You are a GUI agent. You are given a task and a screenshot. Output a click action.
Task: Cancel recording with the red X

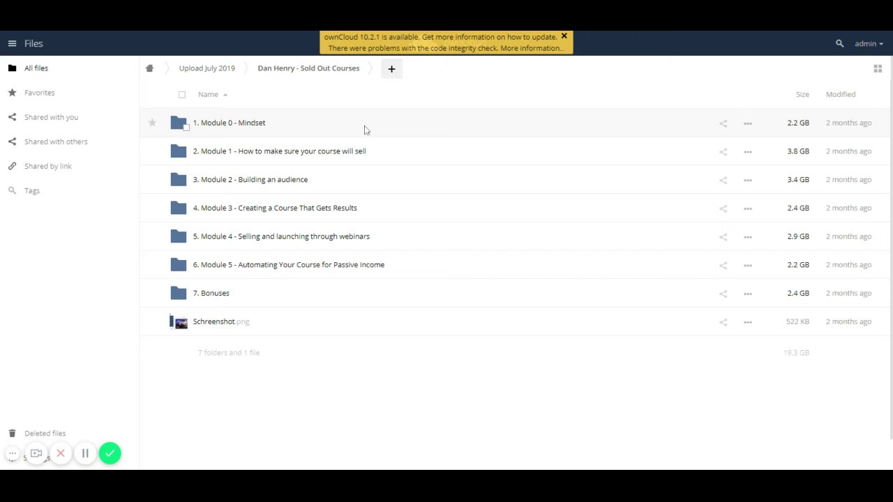(61, 453)
